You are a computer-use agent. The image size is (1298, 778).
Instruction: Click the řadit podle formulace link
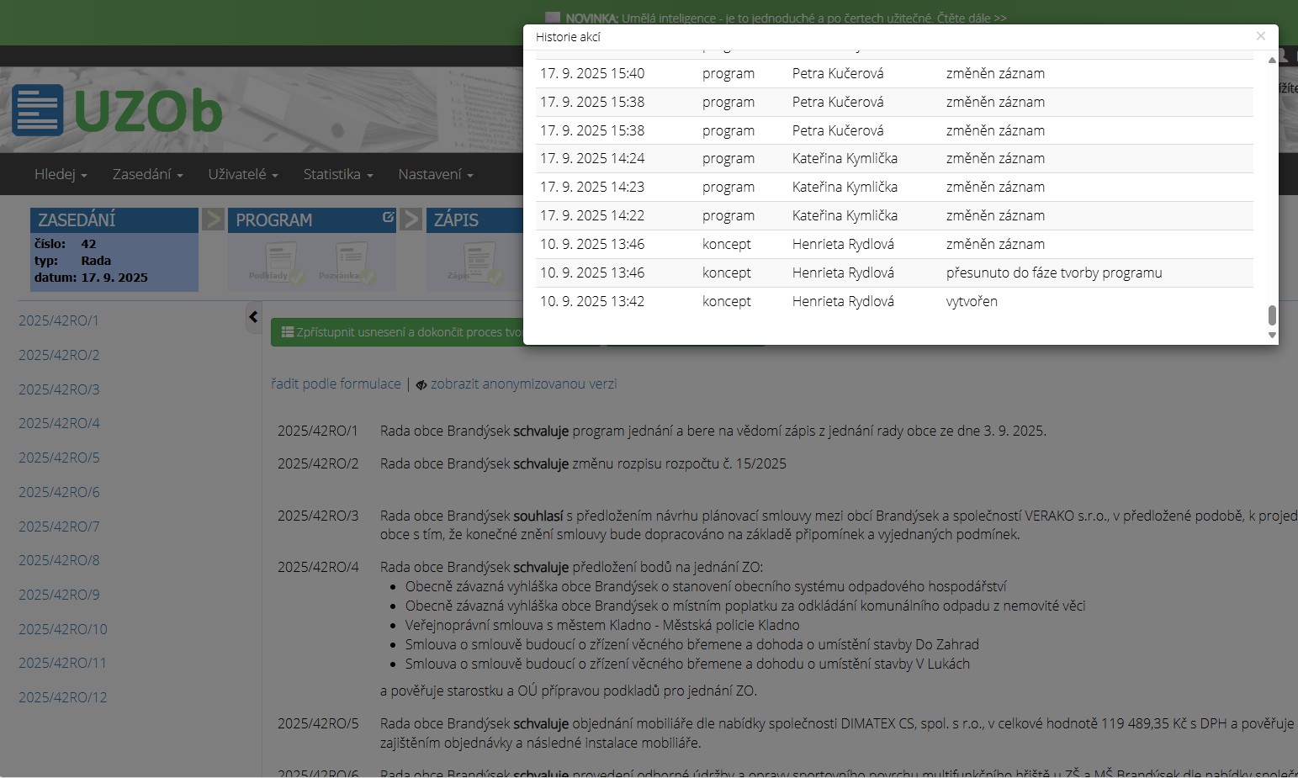[x=336, y=384]
